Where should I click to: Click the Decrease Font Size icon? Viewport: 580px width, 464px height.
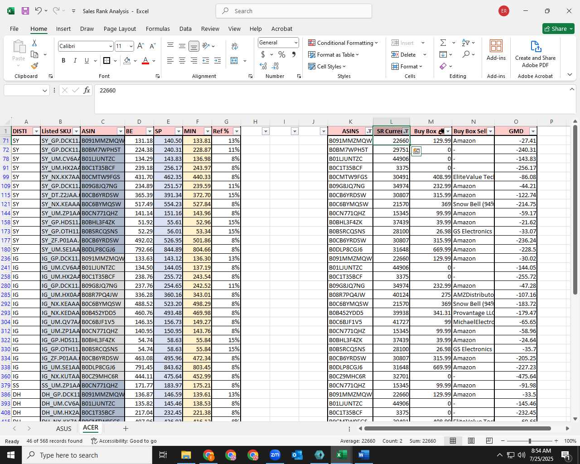(152, 46)
